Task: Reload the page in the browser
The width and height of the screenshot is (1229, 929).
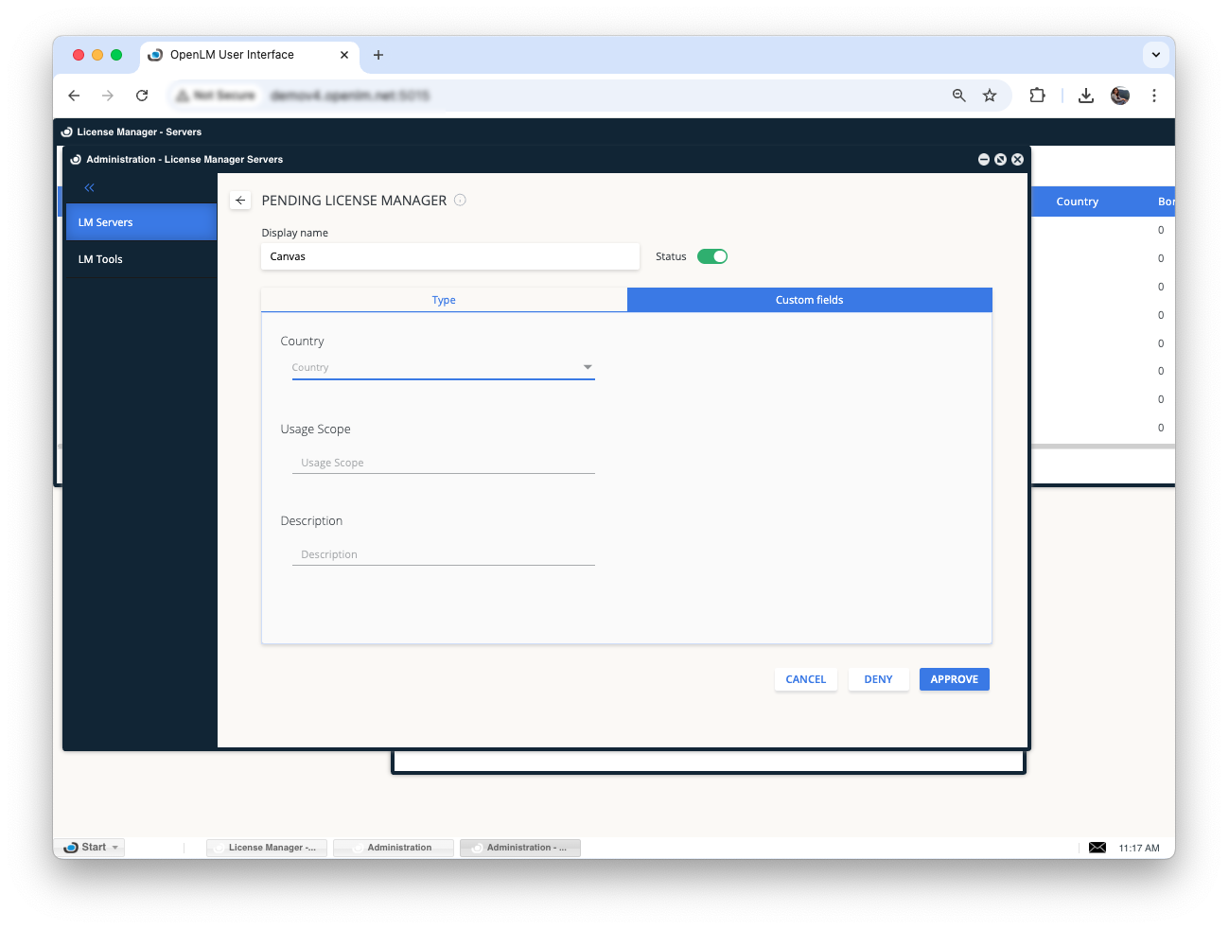Action: (x=142, y=96)
